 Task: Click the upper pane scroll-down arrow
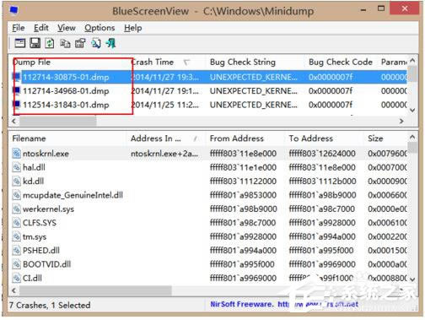(412, 110)
